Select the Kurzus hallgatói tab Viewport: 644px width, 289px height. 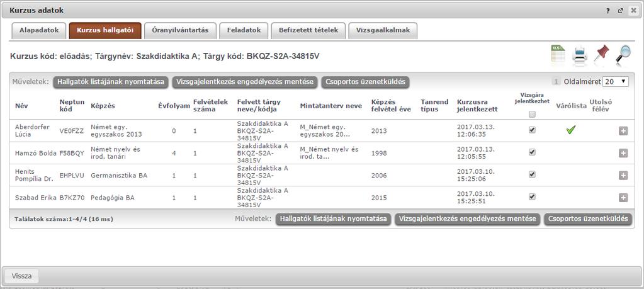coord(105,30)
